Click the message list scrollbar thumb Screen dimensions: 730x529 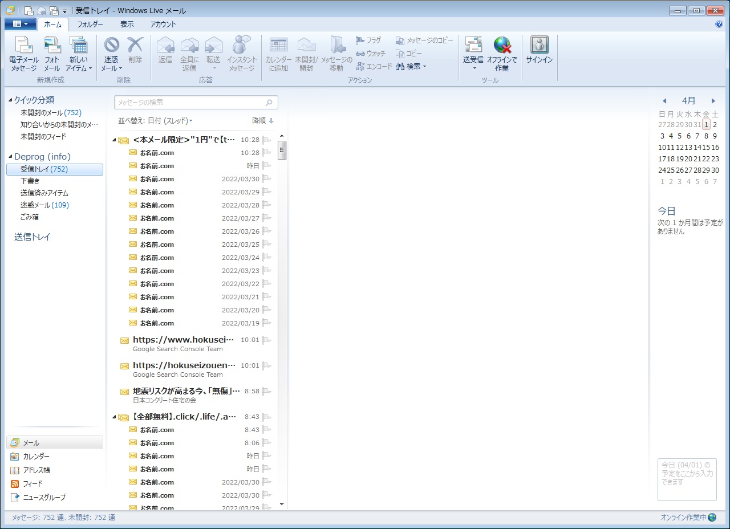[x=282, y=149]
